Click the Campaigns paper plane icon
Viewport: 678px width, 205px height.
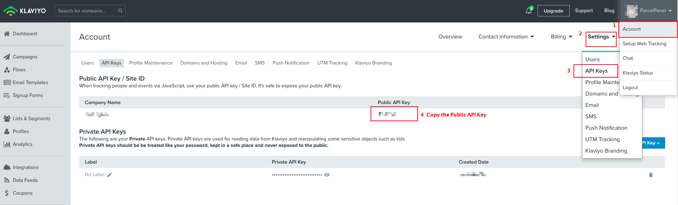click(x=7, y=57)
